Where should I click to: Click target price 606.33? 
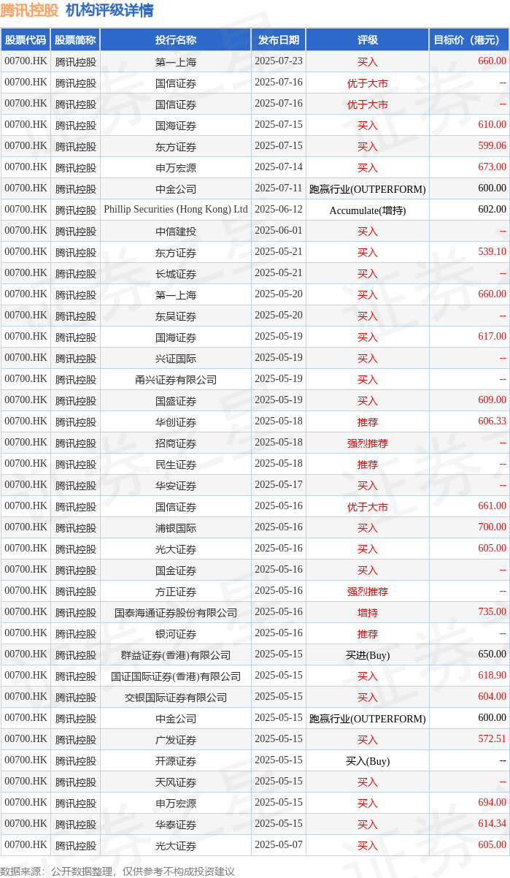point(492,421)
